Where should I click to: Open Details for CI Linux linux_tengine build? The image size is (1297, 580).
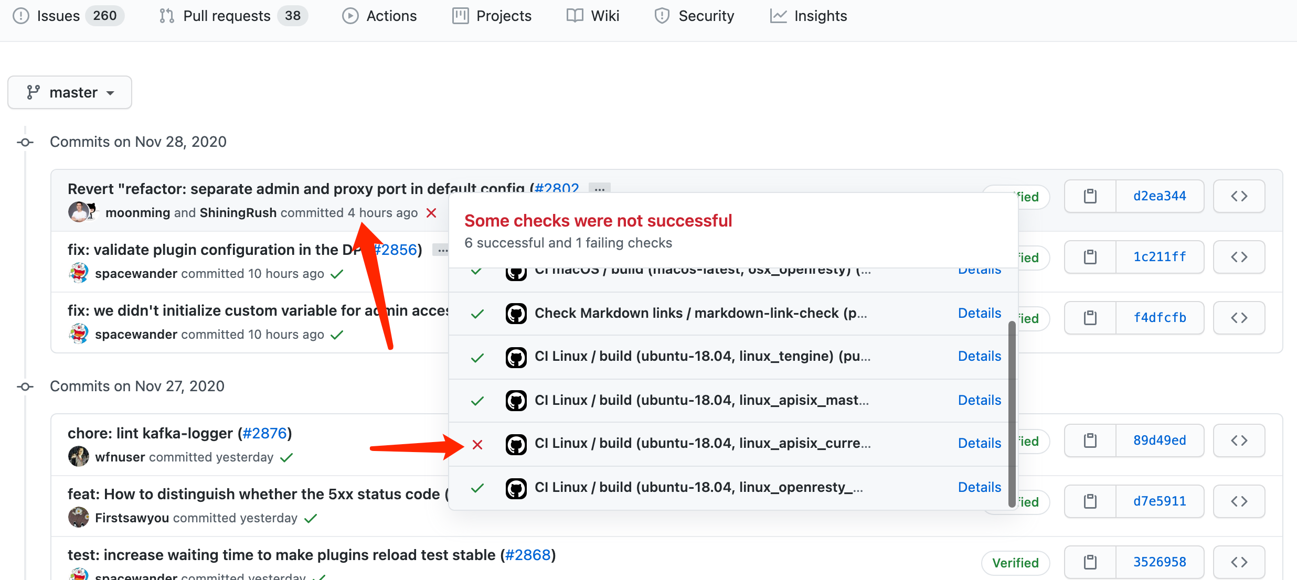(x=979, y=356)
